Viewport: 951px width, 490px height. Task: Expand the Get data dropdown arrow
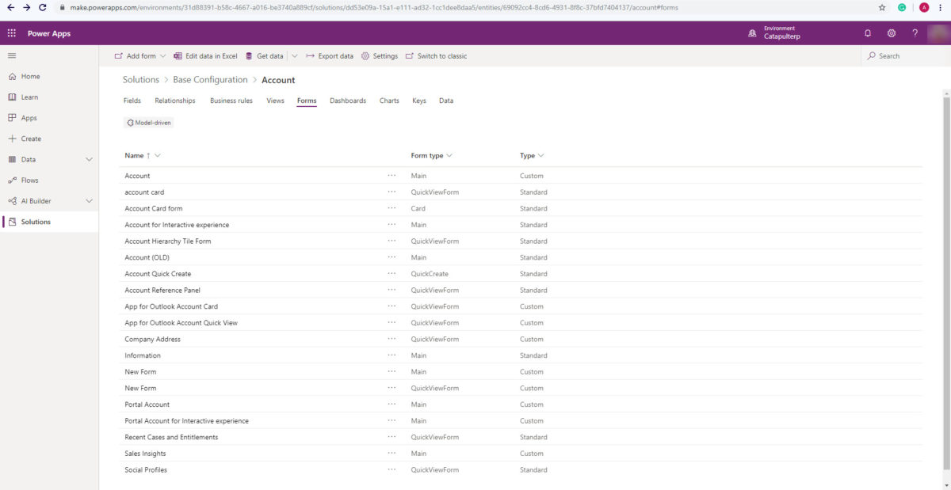[x=294, y=56]
